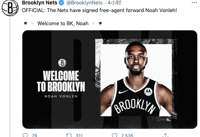This screenshot has height=137, width=200.
Task: Click the Nike swoosh on the jersey
Action: coord(123,92)
